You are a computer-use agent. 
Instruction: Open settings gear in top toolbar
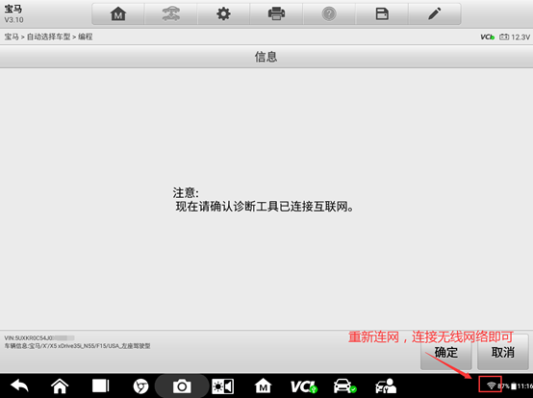point(223,13)
